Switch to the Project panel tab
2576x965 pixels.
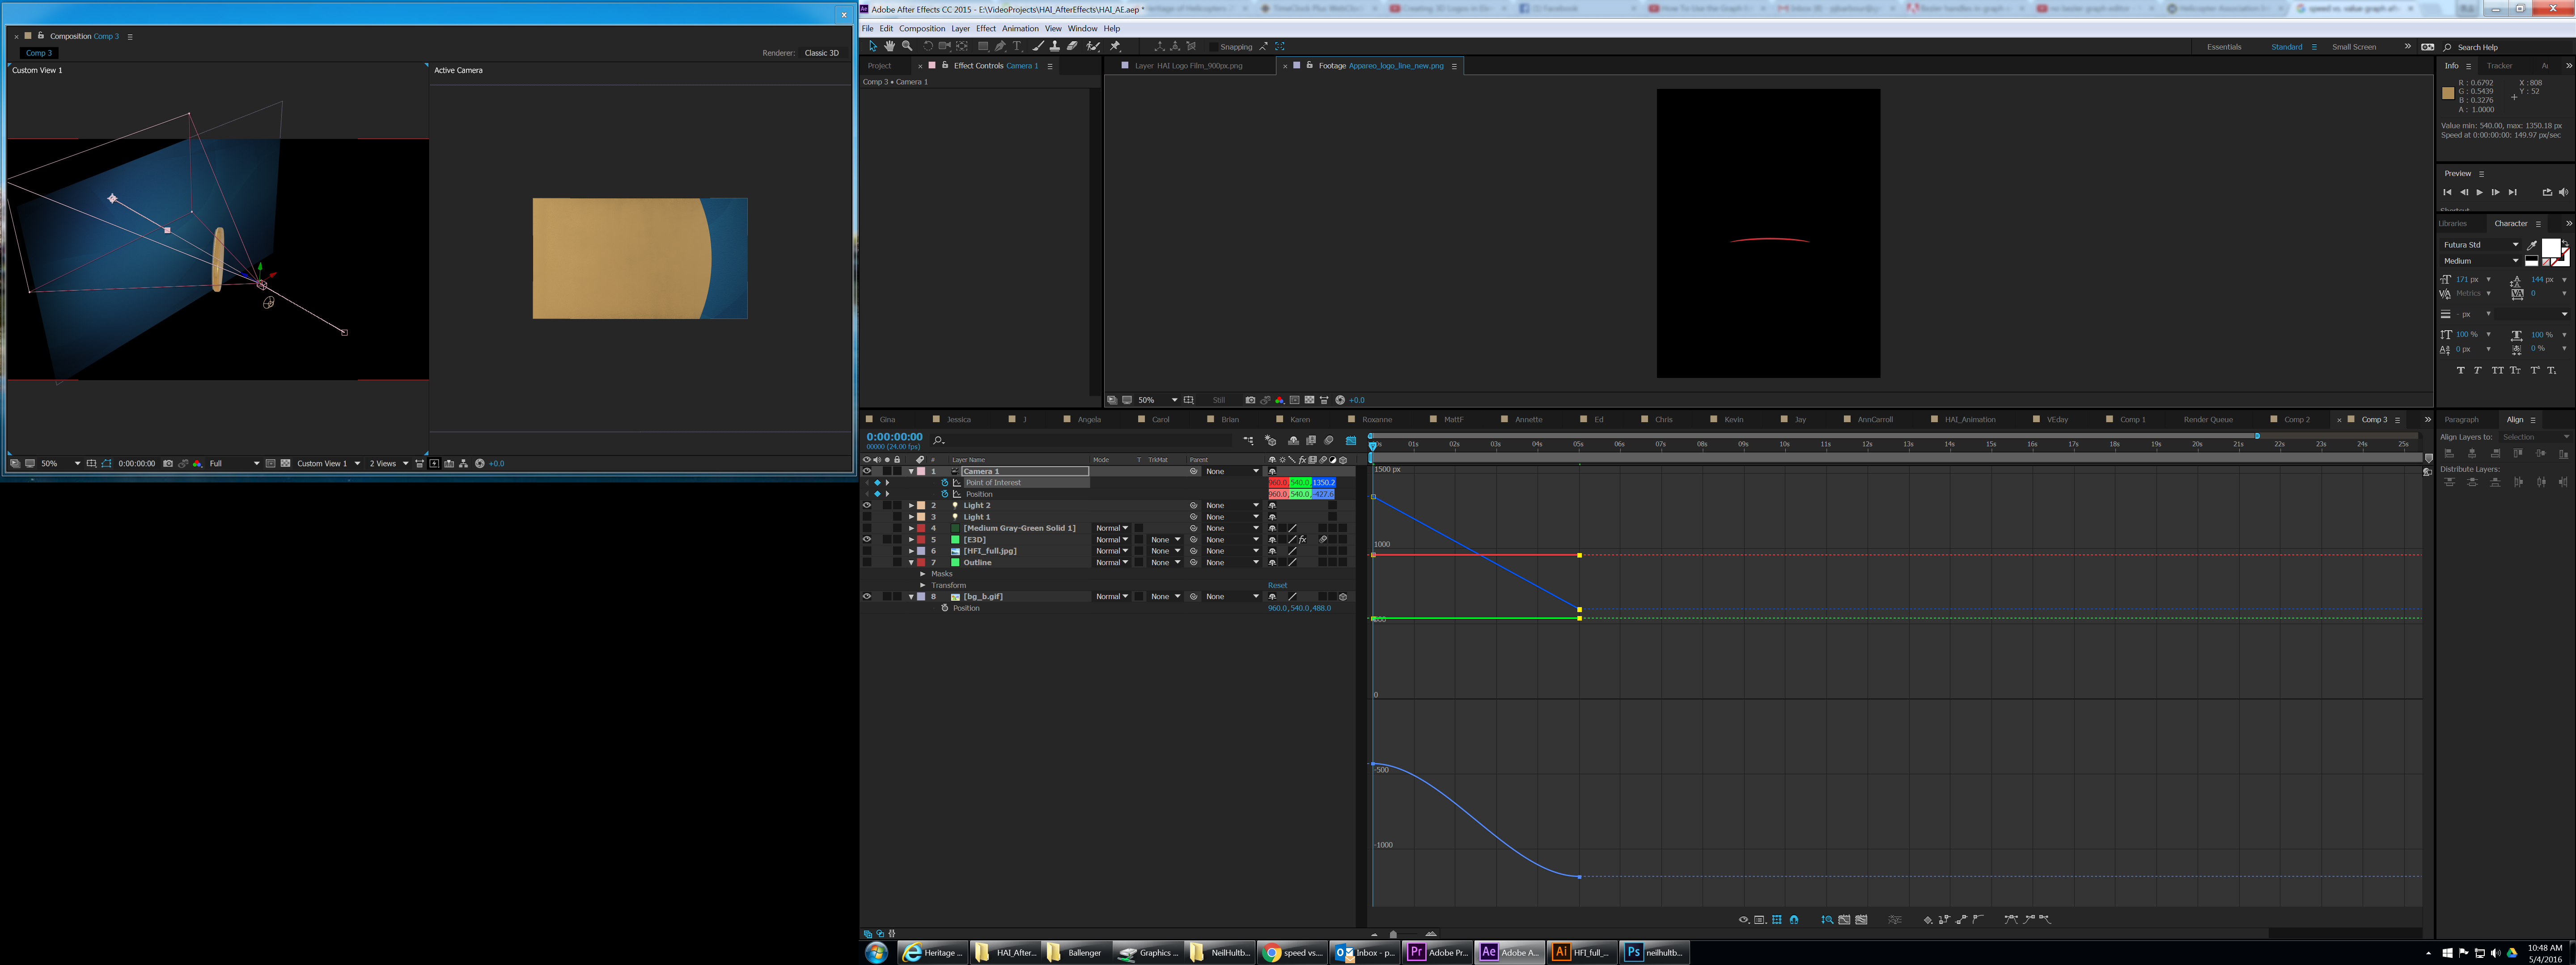(879, 66)
